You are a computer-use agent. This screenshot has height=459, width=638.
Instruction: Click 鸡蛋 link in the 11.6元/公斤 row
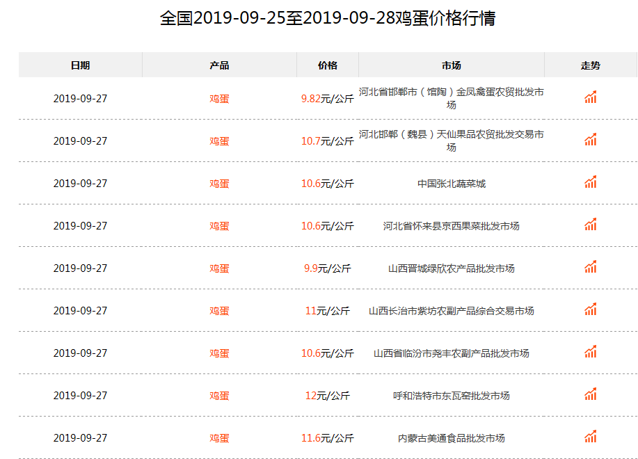(x=219, y=438)
